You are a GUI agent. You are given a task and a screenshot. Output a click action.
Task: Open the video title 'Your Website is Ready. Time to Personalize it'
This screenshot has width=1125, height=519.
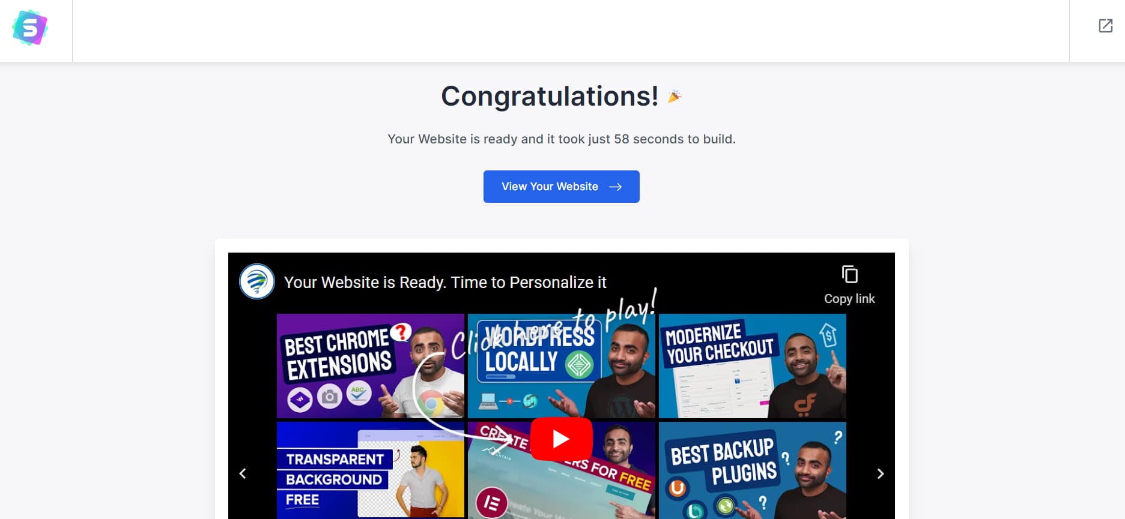[x=445, y=282]
